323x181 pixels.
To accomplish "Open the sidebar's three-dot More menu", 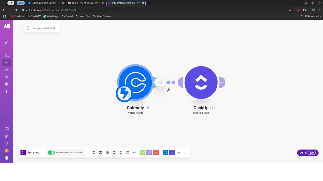I will pyautogui.click(x=7, y=91).
